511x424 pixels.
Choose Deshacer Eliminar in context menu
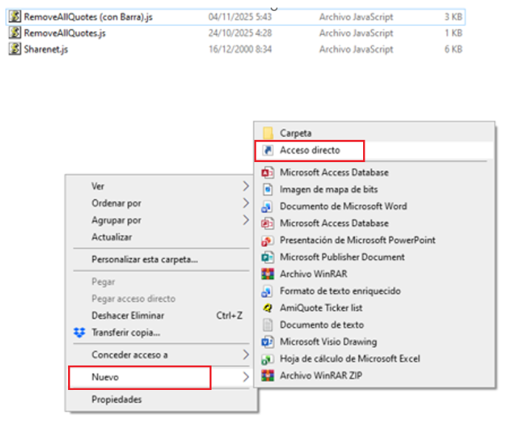[126, 316]
